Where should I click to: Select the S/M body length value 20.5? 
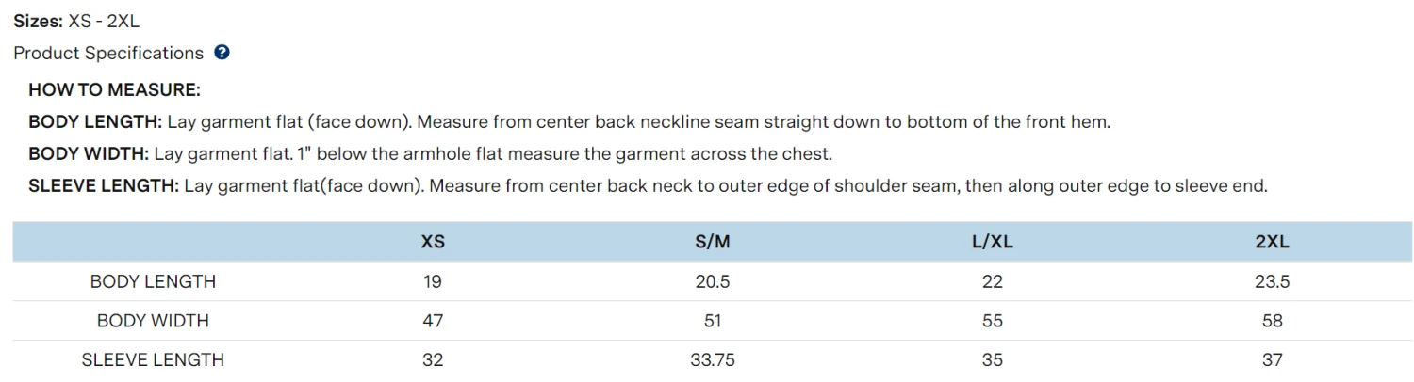(713, 281)
